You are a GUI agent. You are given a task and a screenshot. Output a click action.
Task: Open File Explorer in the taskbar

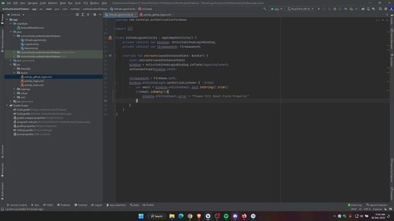tap(172, 216)
